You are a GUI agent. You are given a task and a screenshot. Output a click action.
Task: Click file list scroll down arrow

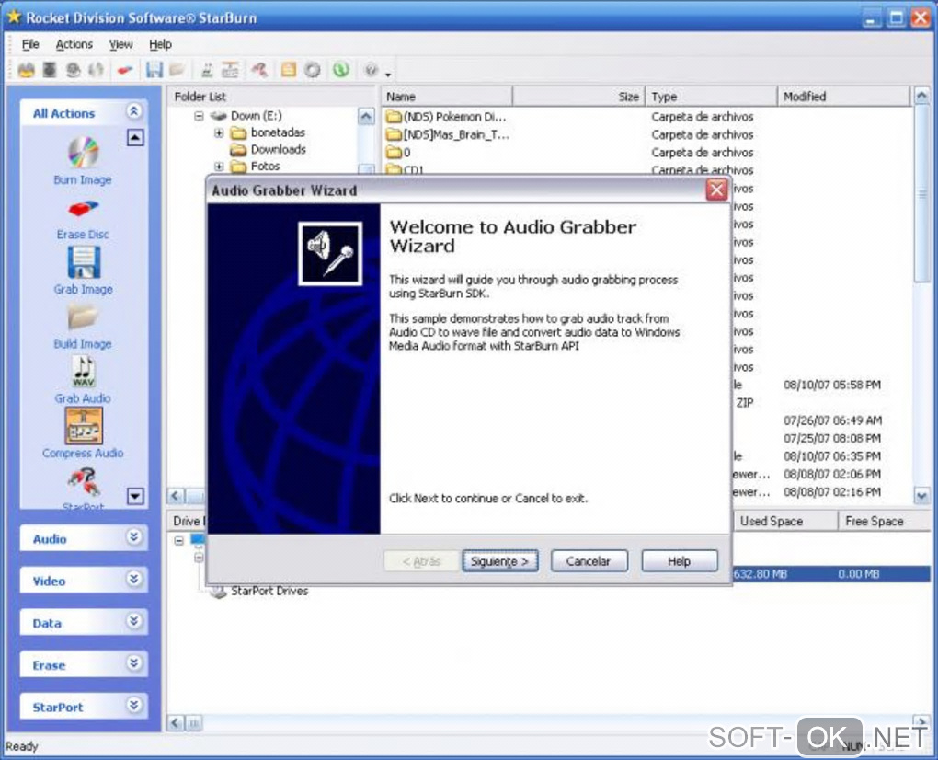tap(921, 496)
